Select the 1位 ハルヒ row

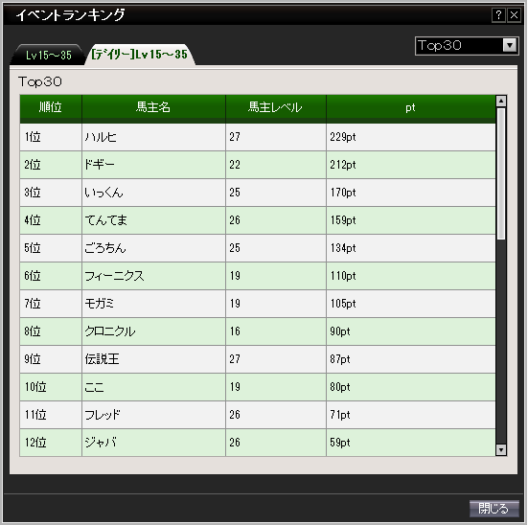[258, 137]
